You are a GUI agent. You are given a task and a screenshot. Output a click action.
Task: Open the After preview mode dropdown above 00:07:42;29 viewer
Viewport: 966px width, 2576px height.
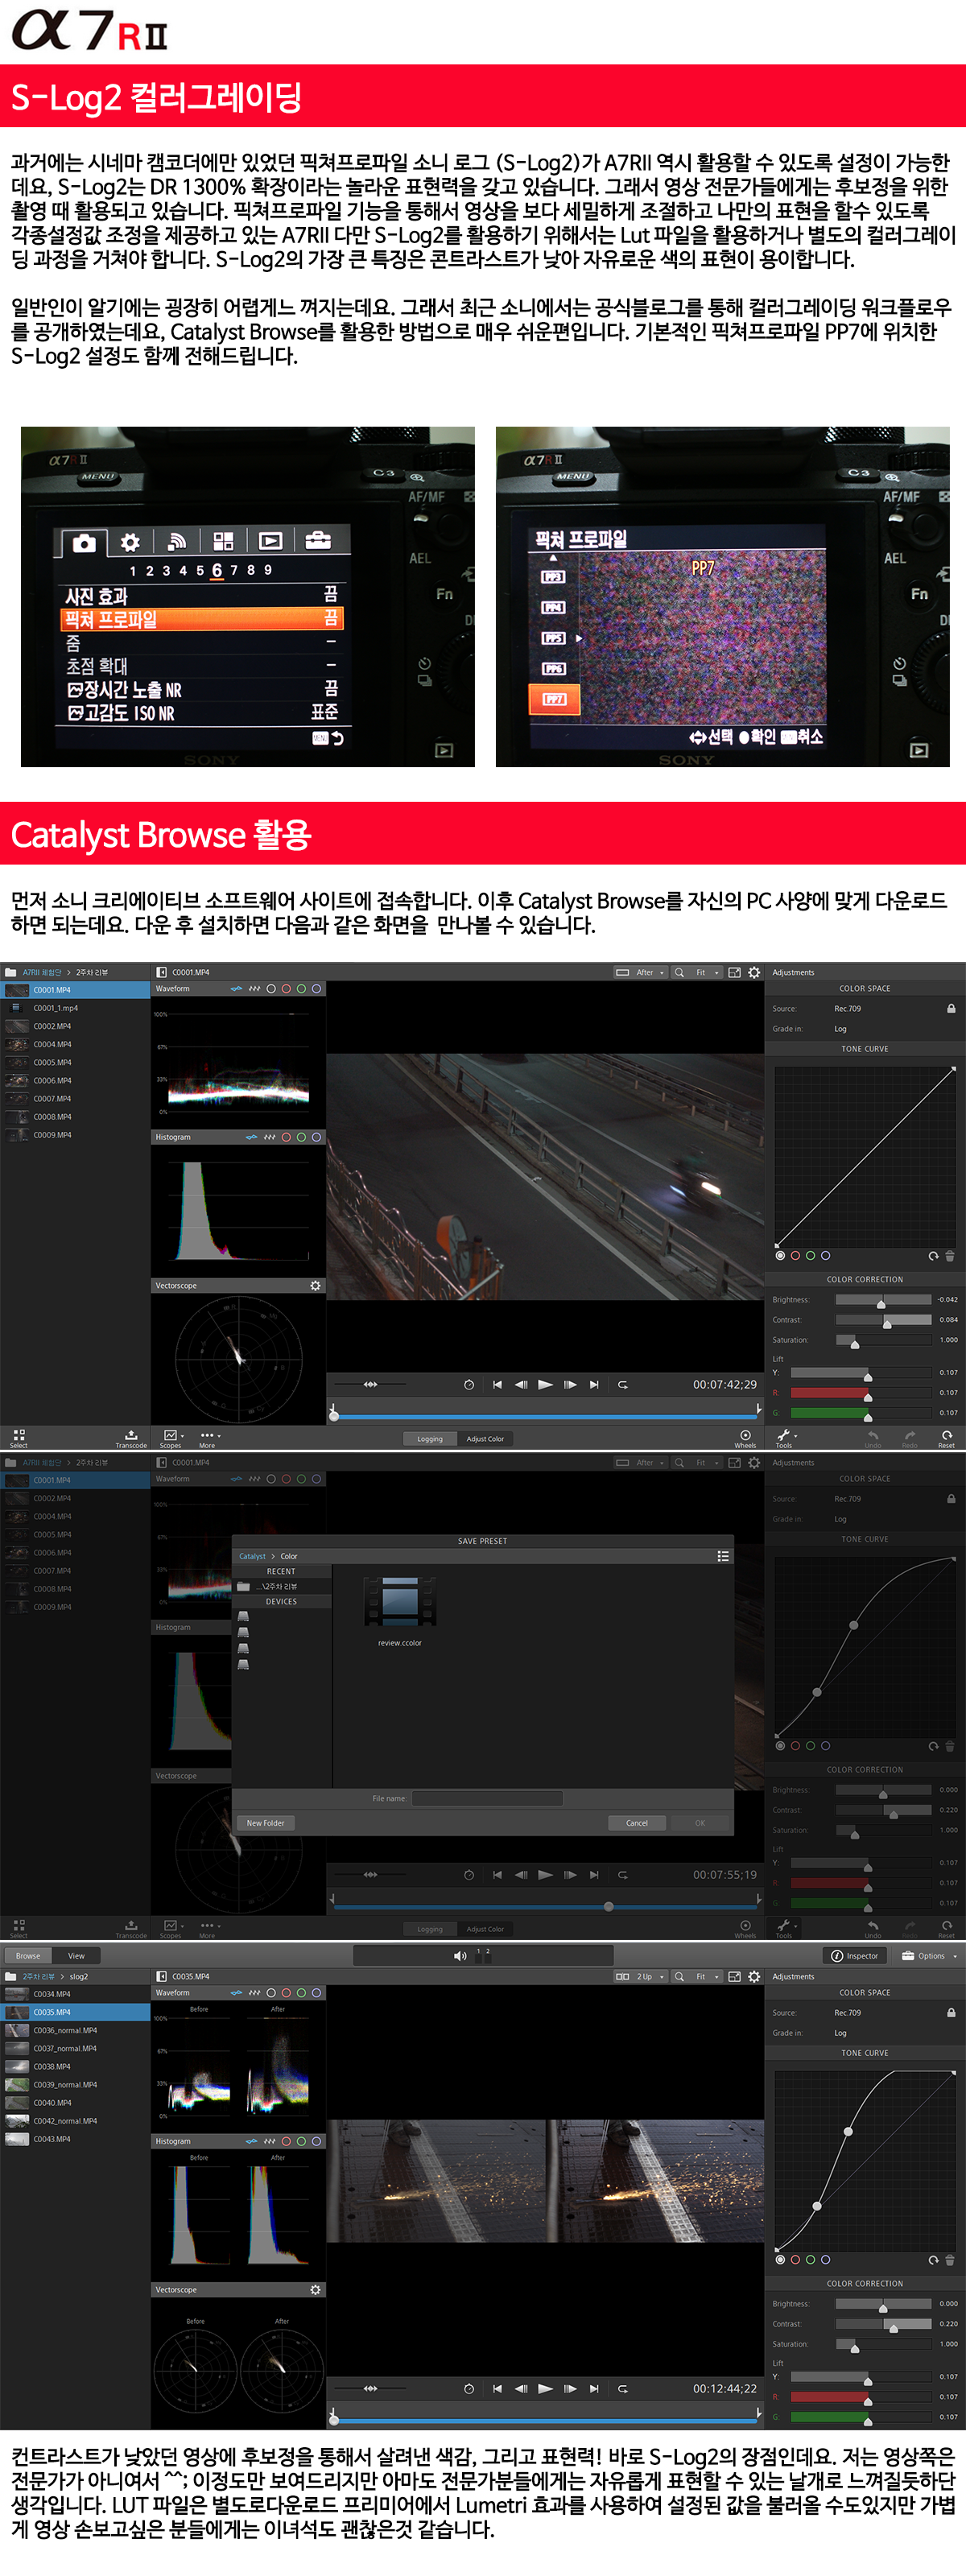click(640, 972)
